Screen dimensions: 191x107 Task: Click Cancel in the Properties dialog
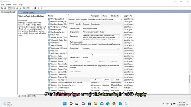pos(106,80)
